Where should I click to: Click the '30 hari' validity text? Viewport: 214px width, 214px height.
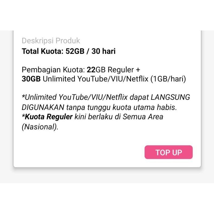click(x=104, y=51)
